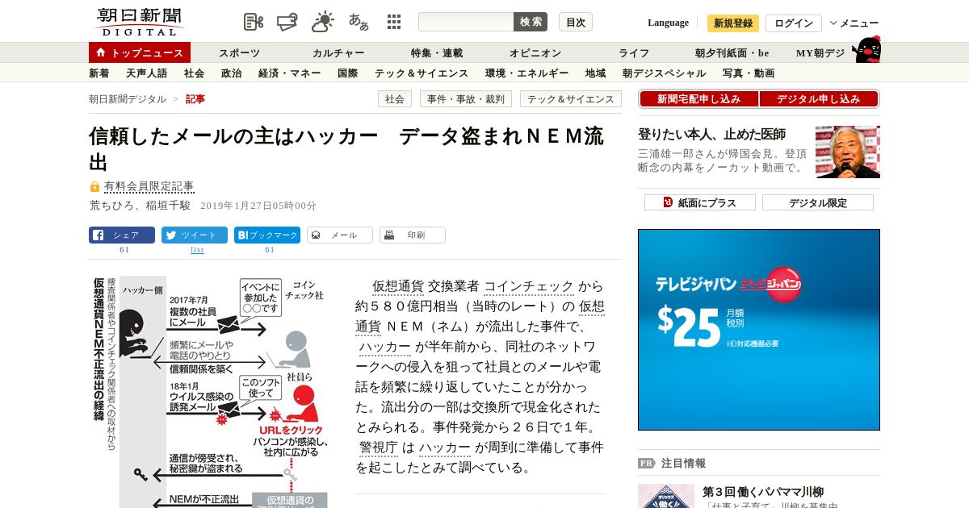Click the PR label icon
Image resolution: width=969 pixels, height=508 pixels.
click(x=646, y=463)
